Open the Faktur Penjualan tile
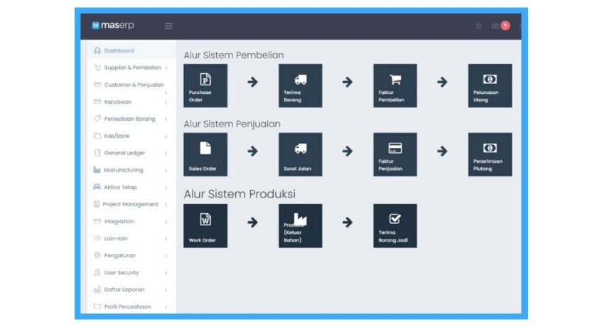The image size is (602, 327). point(395,155)
